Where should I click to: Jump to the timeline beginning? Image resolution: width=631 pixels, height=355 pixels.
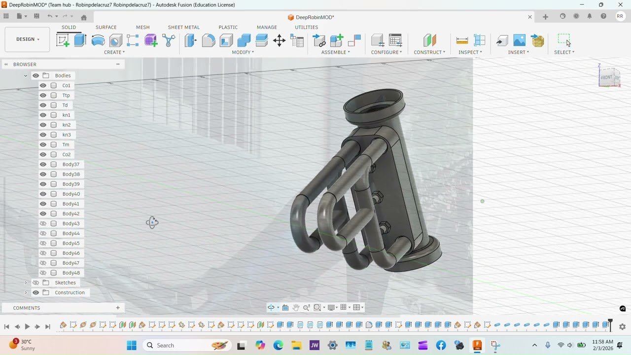[x=6, y=326]
